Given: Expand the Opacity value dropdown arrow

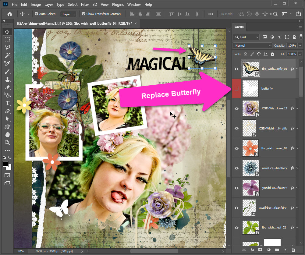Looking at the screenshot, I should point(300,46).
